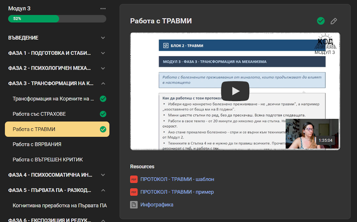The image size is (357, 222).
Task: Open lesson Работа с ВЯРВАНИЯ
Action: tap(37, 144)
